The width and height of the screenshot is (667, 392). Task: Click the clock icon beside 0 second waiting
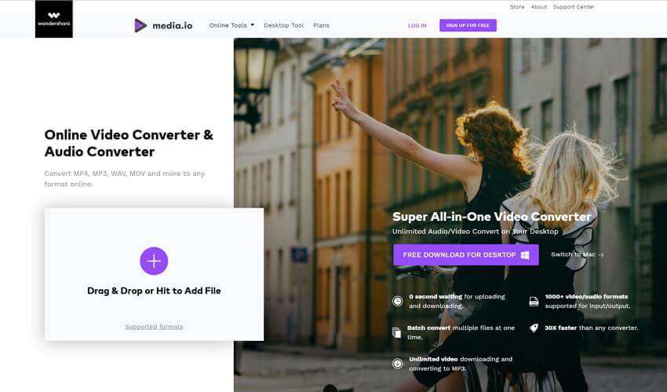pyautogui.click(x=397, y=302)
